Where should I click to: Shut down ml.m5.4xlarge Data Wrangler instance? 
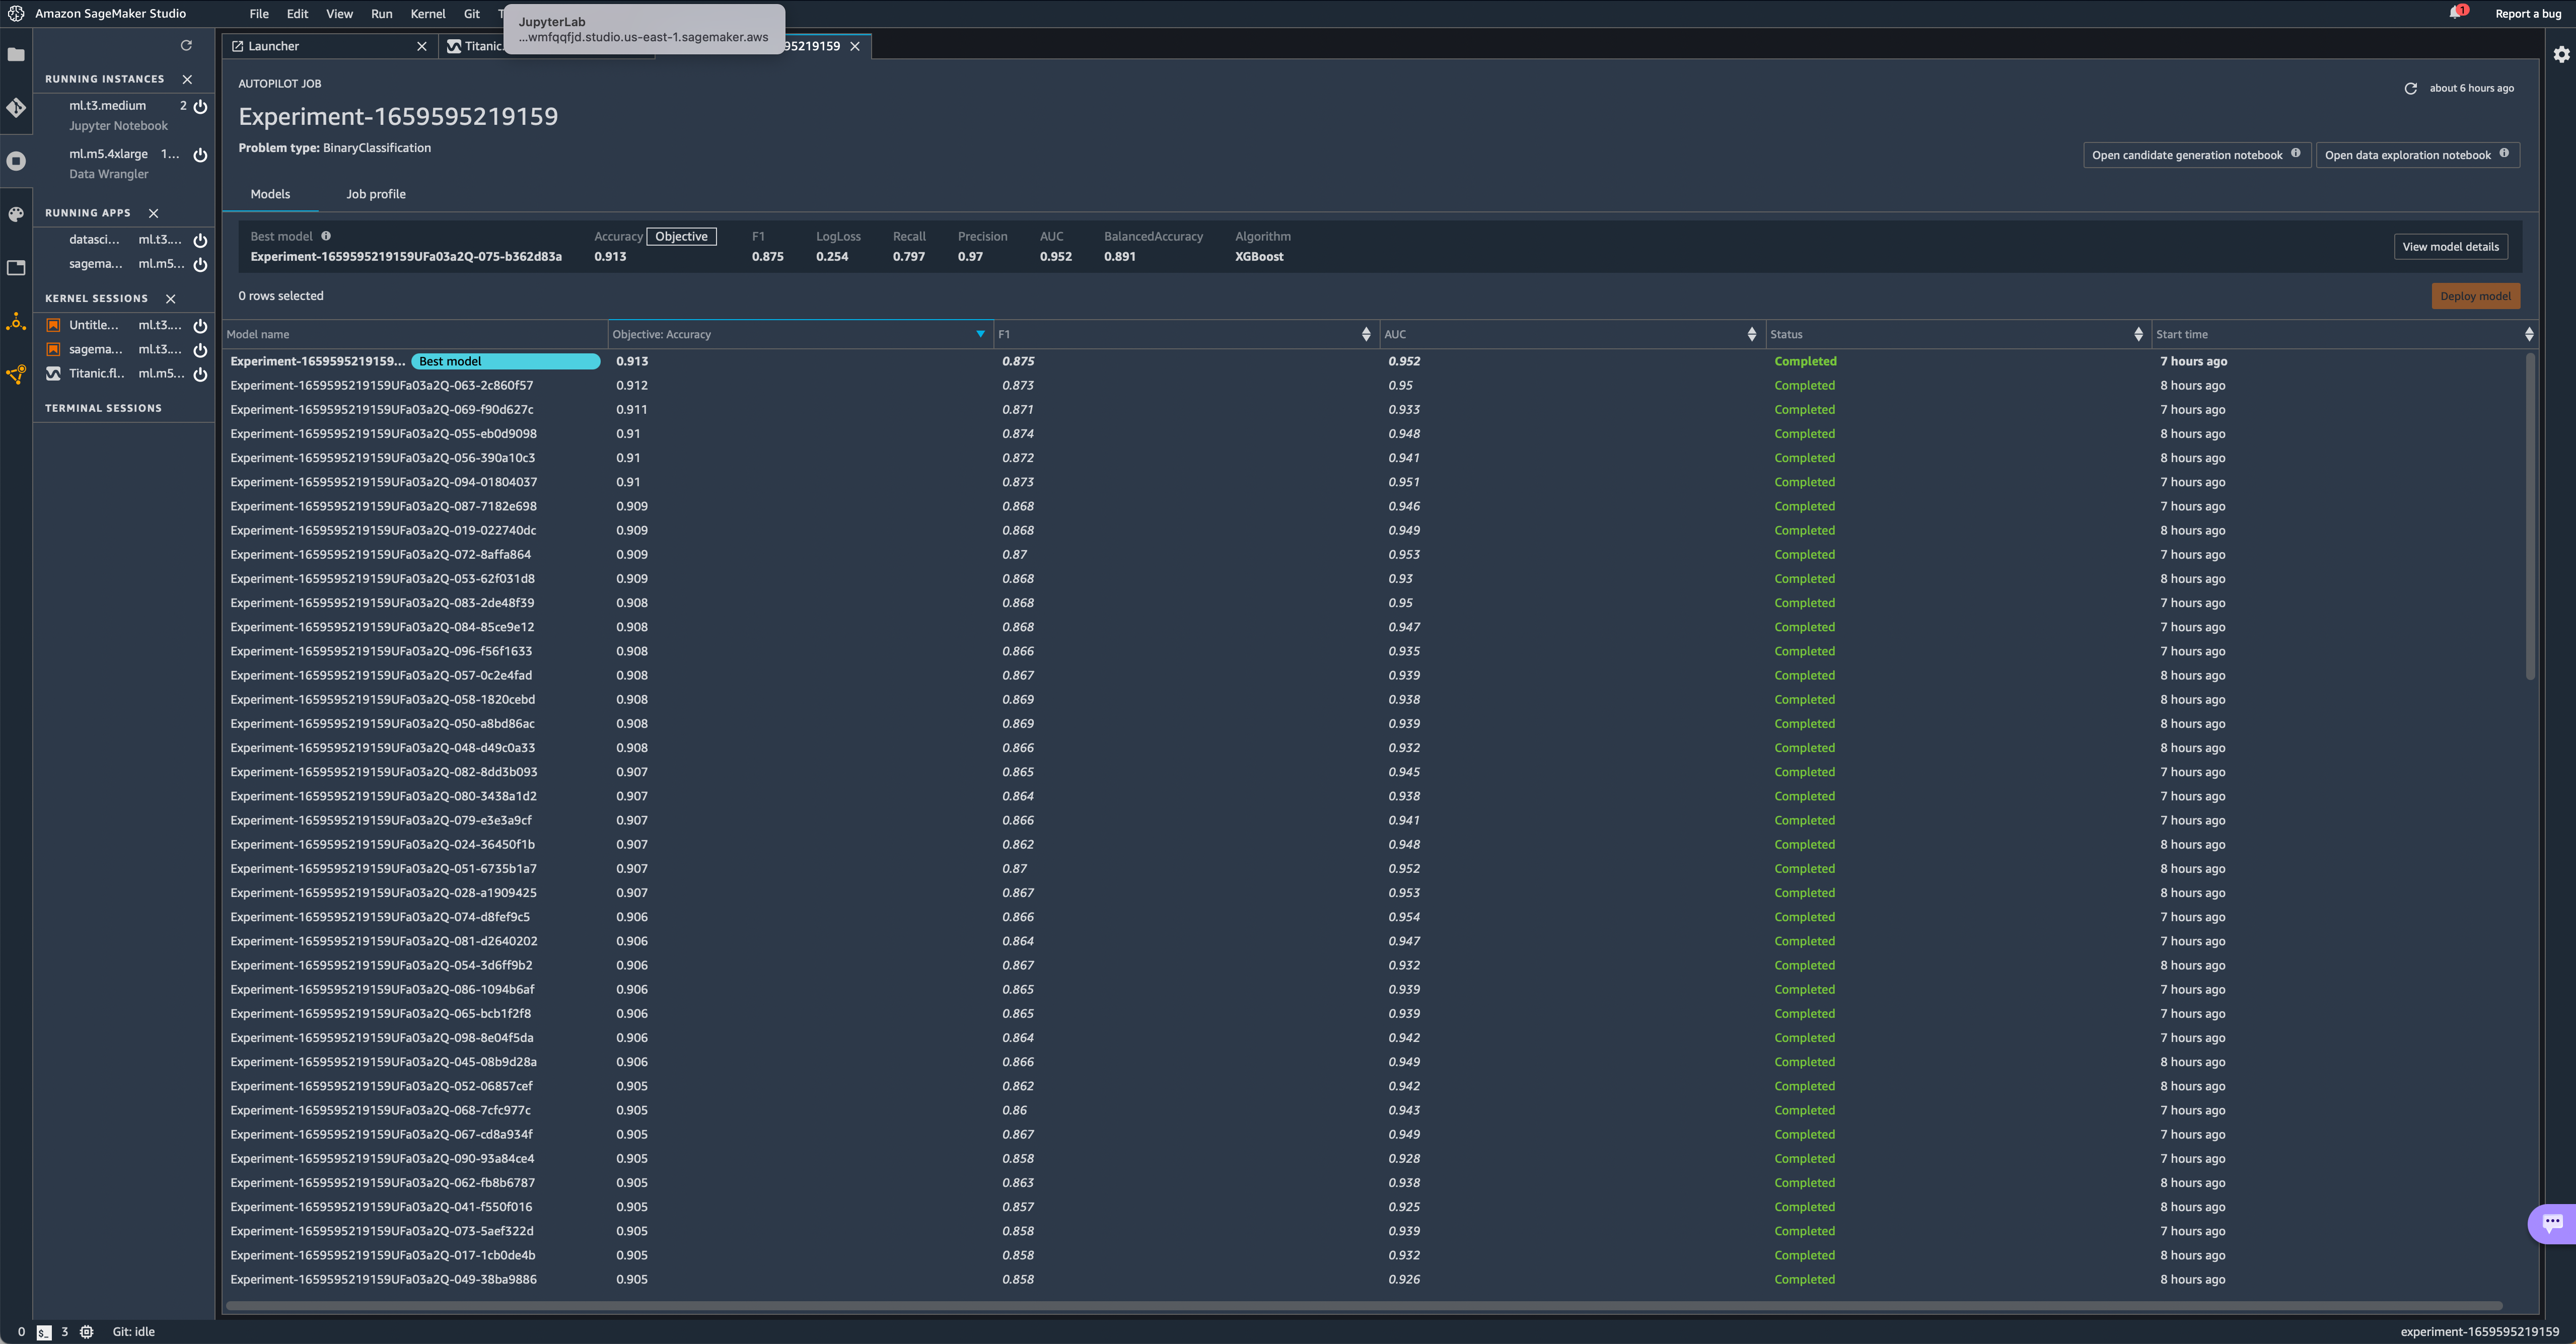click(200, 155)
